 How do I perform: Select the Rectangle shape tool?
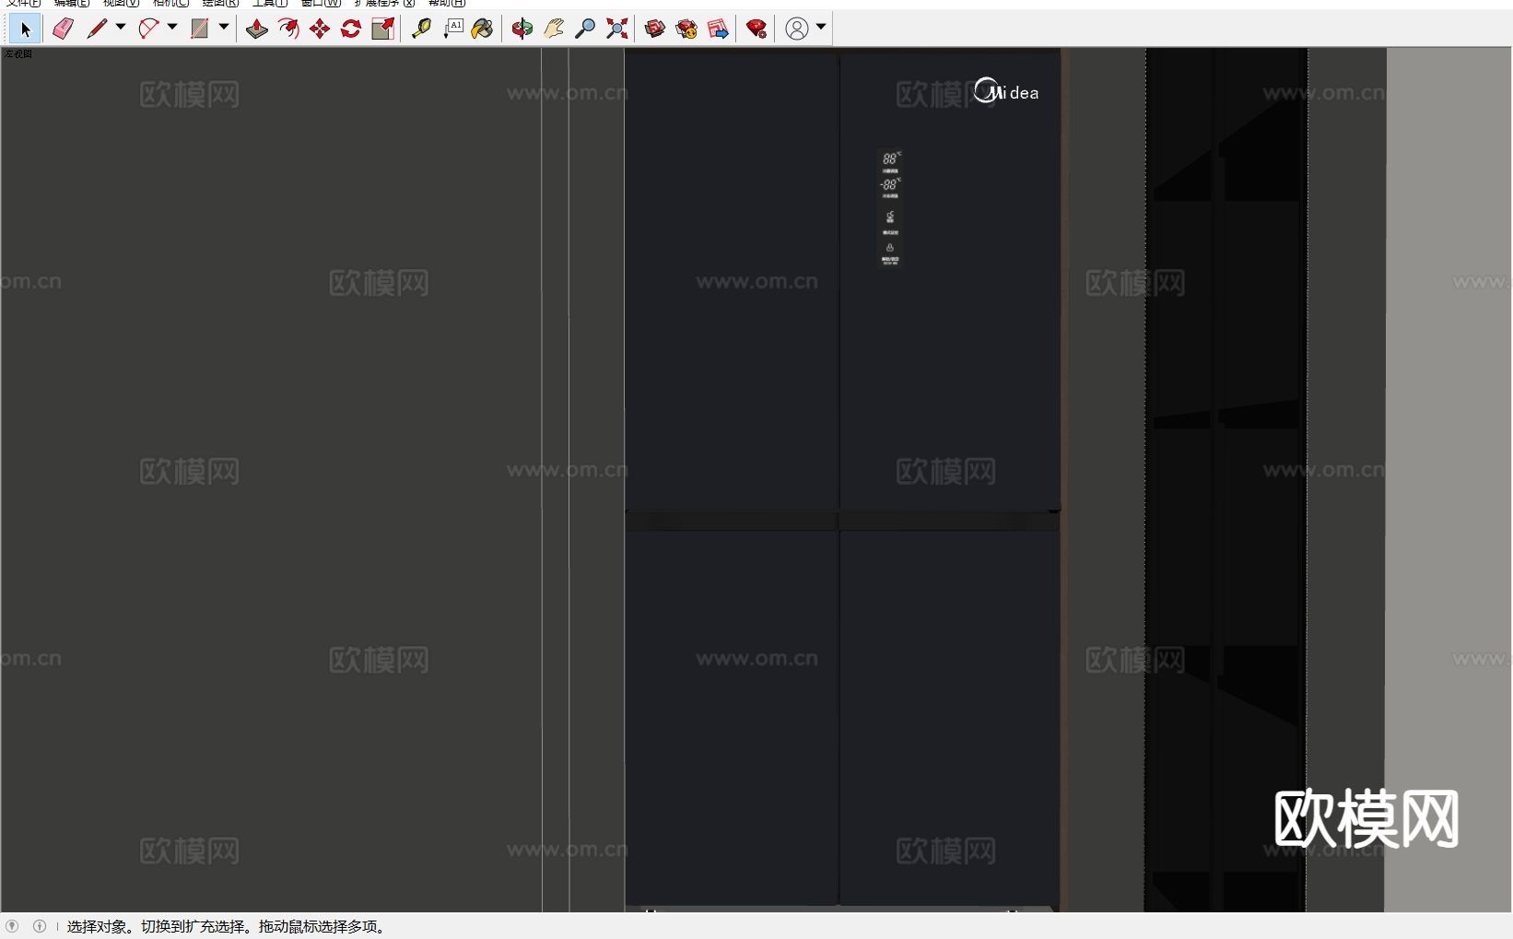point(199,29)
